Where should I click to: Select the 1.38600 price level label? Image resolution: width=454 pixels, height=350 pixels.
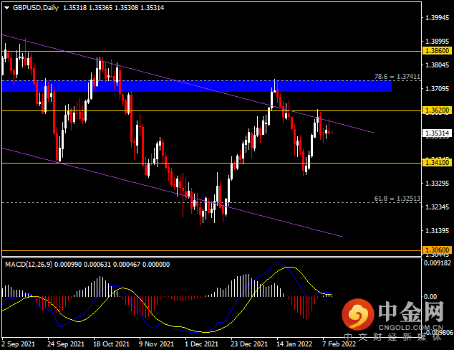point(437,51)
